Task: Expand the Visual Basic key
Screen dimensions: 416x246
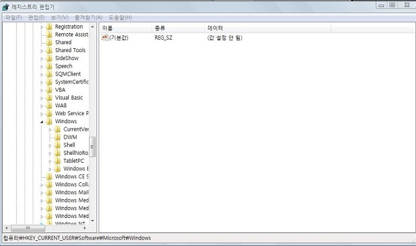Action: point(42,98)
